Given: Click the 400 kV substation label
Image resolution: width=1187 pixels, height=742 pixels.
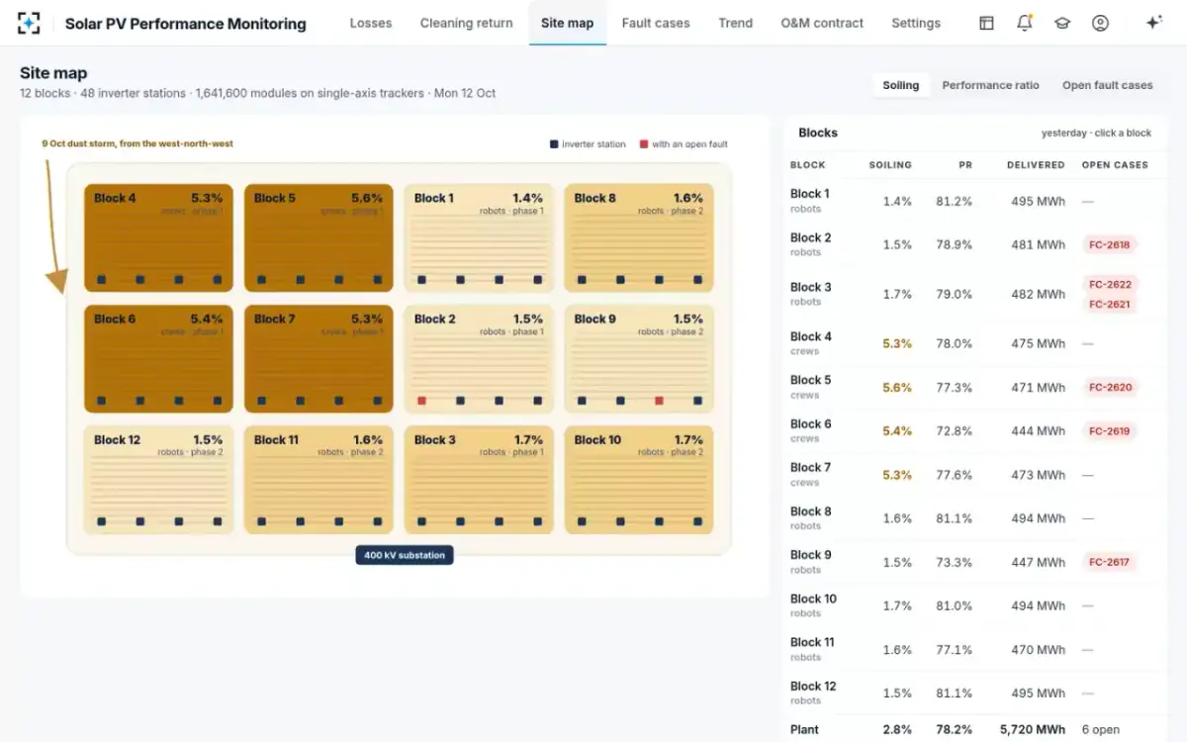Looking at the screenshot, I should click(405, 555).
